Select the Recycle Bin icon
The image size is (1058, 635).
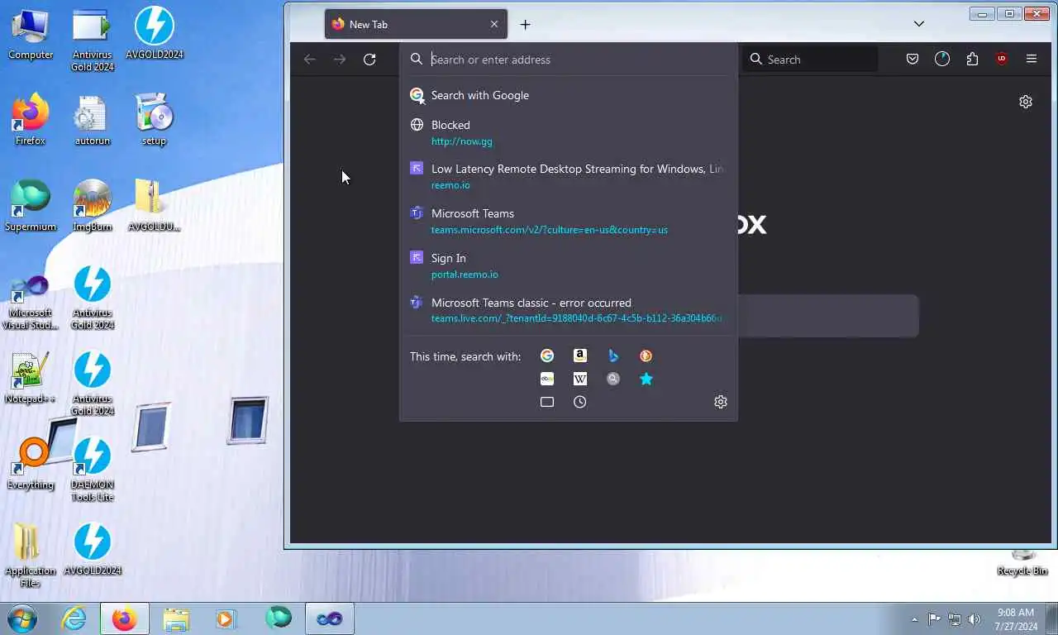pos(1022,564)
